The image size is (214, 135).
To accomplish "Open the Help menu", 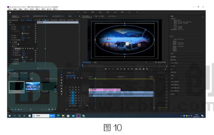I will (55, 9).
